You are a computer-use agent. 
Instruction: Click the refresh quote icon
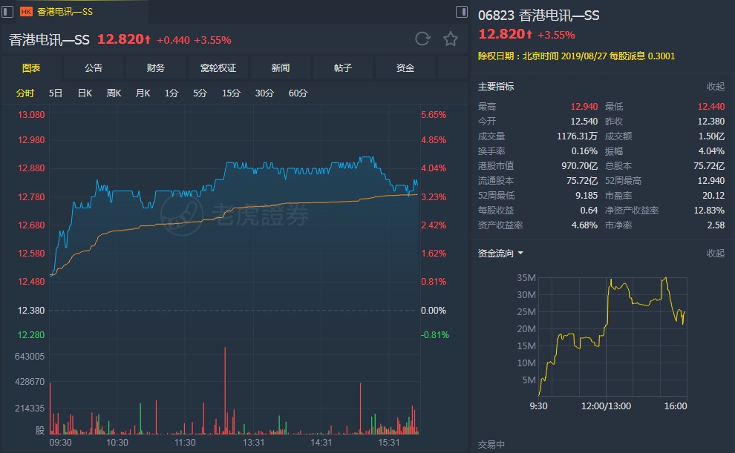tap(422, 39)
